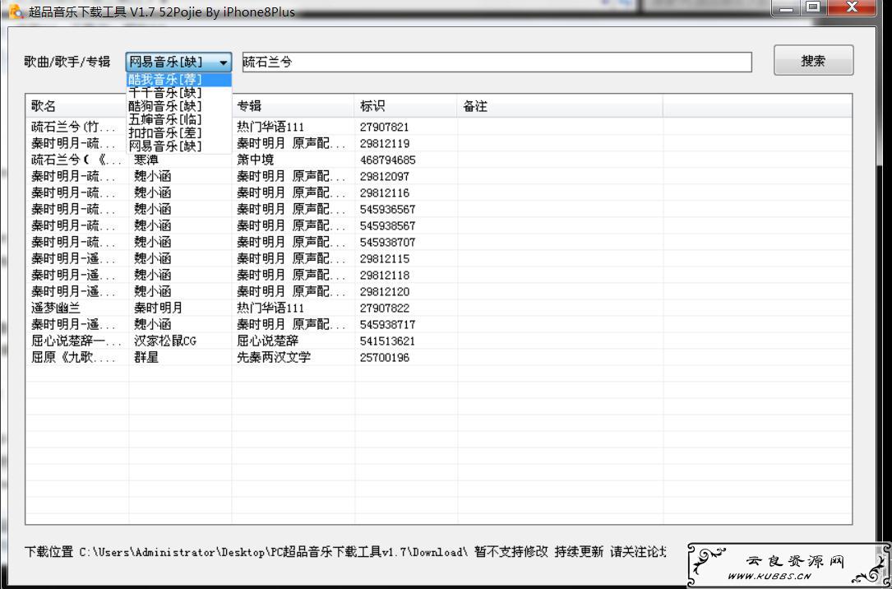Viewport: 892px width, 589px height.
Task: Click the artist cell 汉家松鼠CG
Action: [165, 341]
